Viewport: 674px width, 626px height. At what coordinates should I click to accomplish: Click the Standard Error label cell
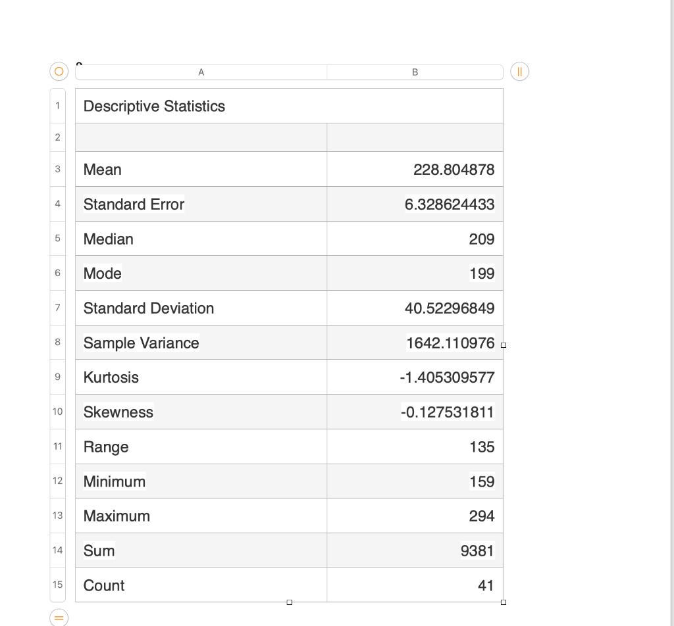coord(201,204)
